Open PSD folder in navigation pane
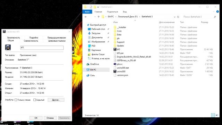The image size is (222, 125). (93, 46)
